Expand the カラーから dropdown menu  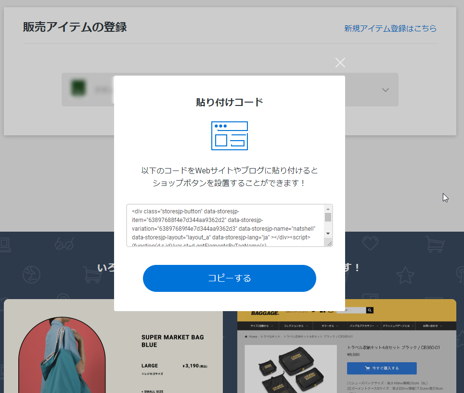(329, 326)
